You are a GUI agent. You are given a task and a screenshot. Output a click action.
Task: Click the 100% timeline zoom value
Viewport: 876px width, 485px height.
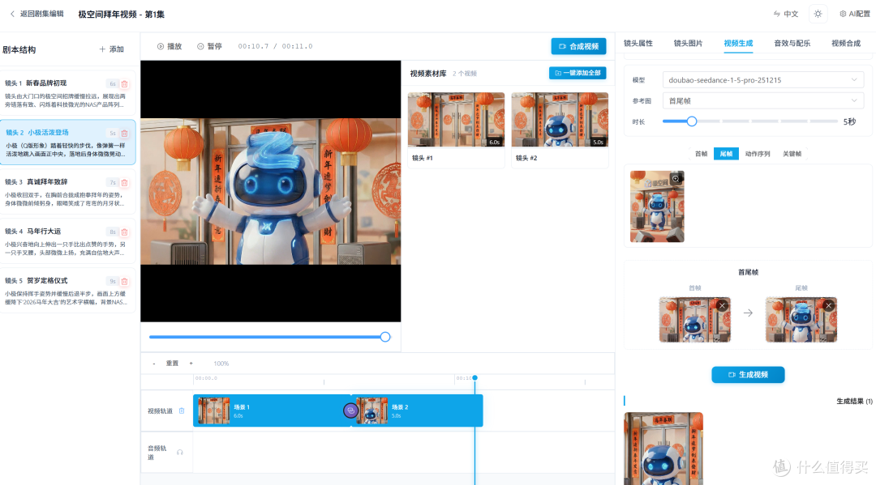coord(221,364)
